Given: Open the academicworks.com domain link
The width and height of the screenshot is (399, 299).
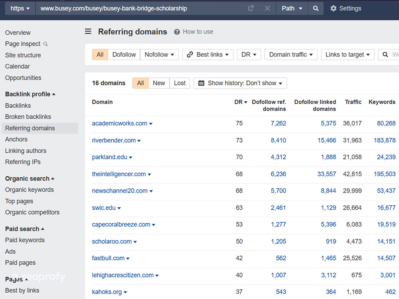Looking at the screenshot, I should [x=119, y=123].
